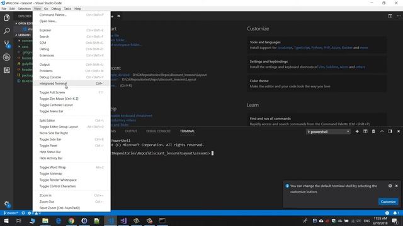Open Visual Studio from taskbar

[123, 221]
